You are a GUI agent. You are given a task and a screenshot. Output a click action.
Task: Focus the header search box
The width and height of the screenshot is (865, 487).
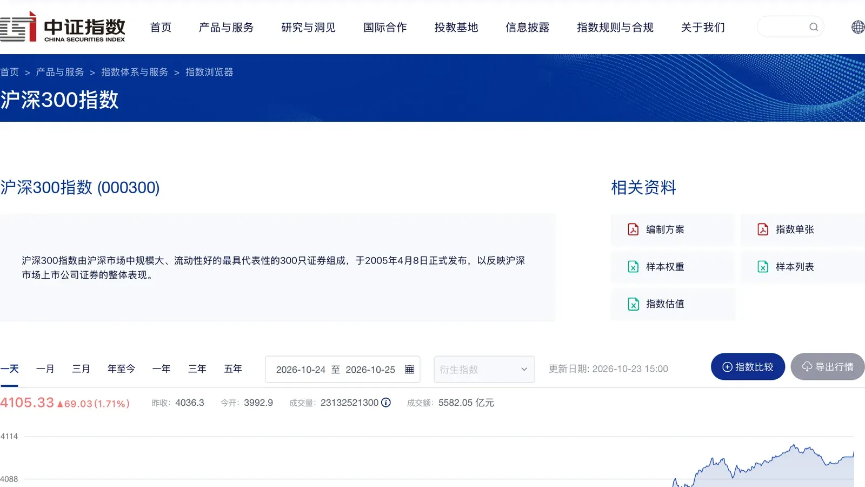790,27
